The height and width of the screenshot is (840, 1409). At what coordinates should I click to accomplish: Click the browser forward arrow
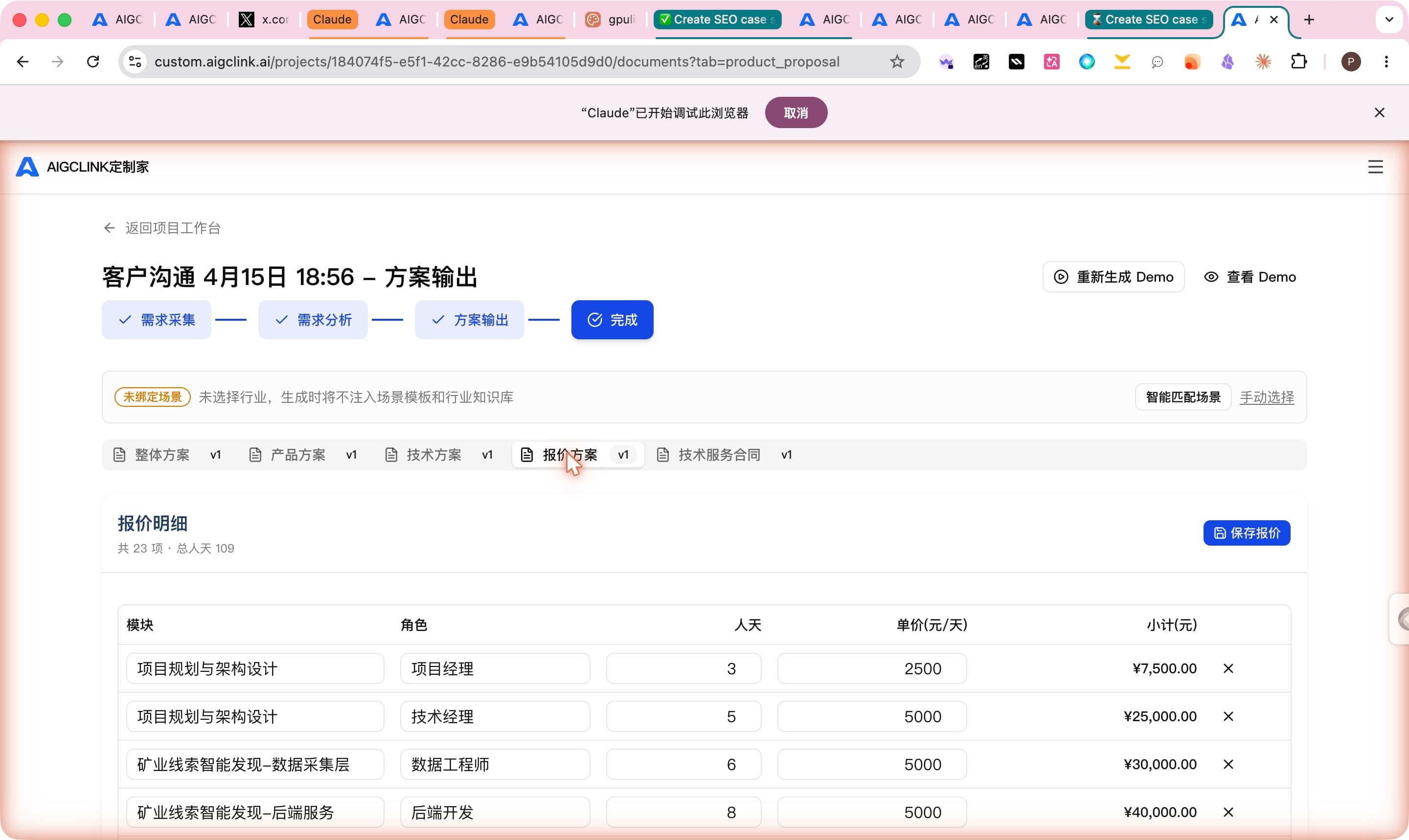point(57,62)
